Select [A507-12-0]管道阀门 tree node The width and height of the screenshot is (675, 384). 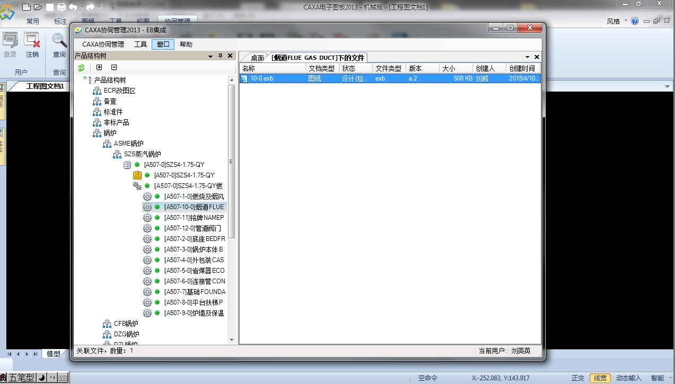pos(193,228)
